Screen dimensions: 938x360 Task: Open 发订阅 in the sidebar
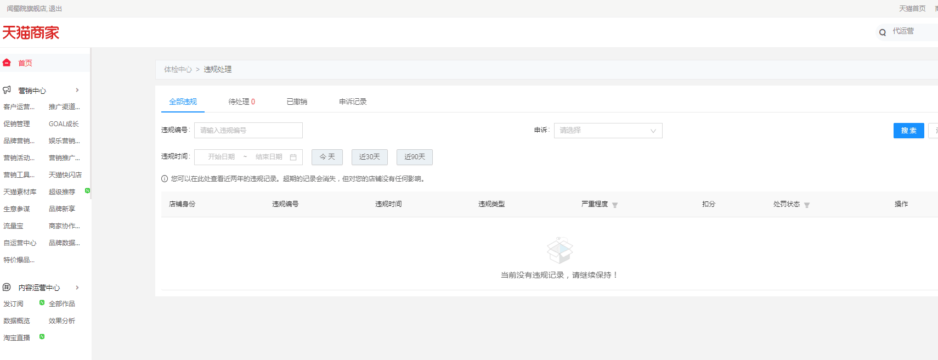tap(13, 304)
